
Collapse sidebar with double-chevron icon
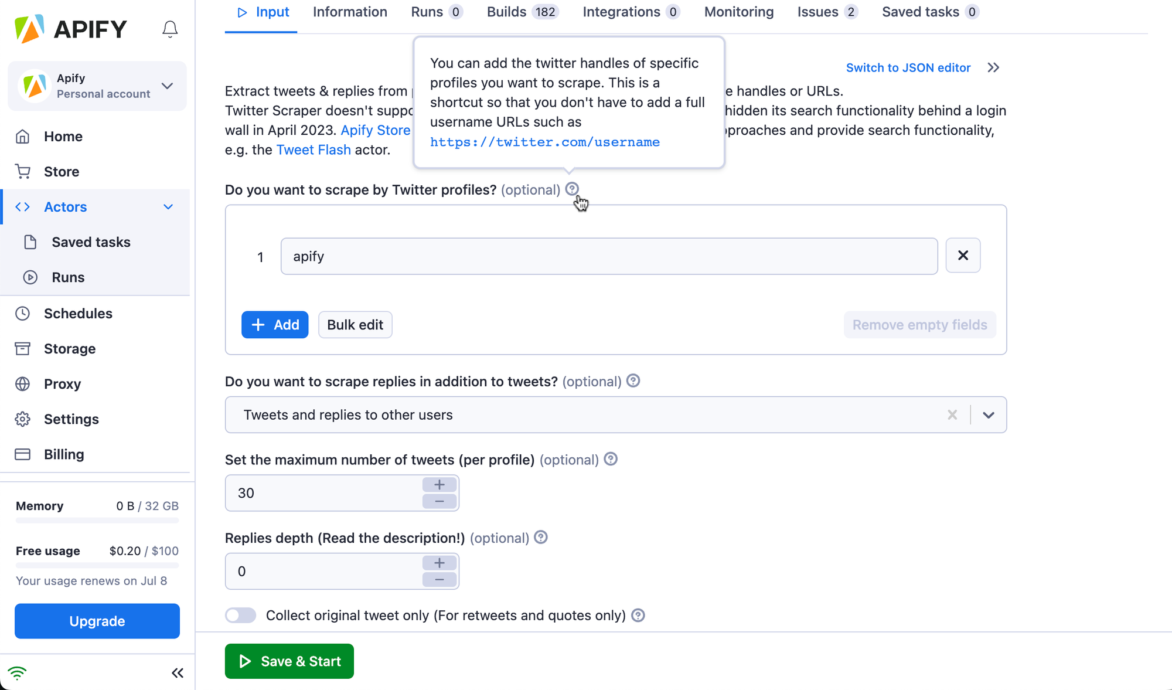pos(178,672)
